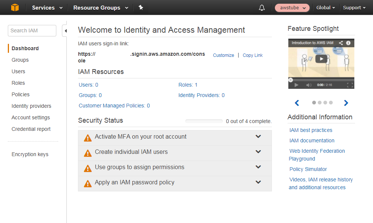Expand Create individual IAM users section

pyautogui.click(x=258, y=152)
